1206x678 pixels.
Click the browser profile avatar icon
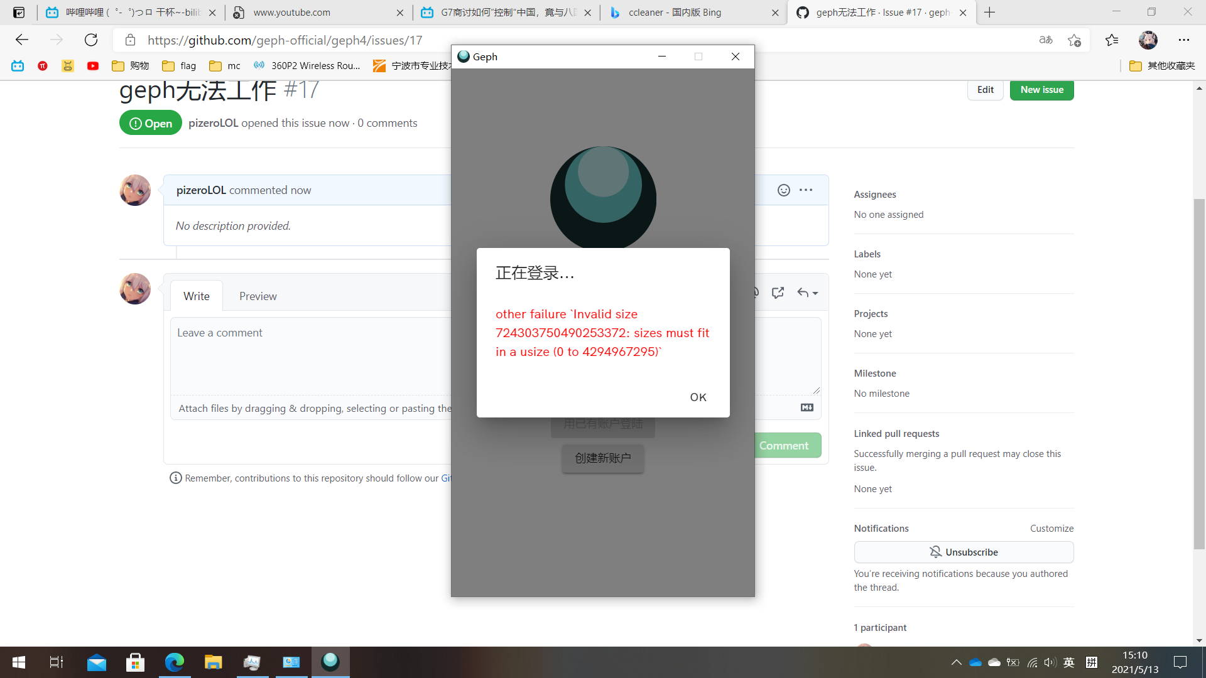(x=1148, y=40)
